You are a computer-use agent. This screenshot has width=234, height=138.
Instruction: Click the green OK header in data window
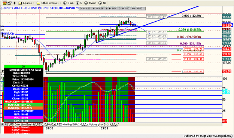tap(24, 67)
